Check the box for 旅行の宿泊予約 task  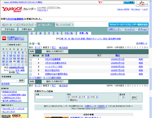[31, 71]
